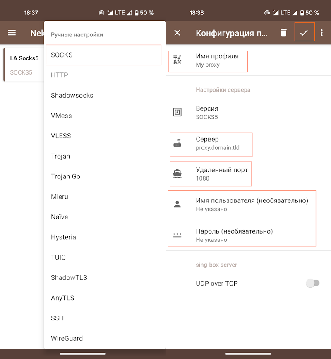Toggle the UDP over TCP switch

point(312,283)
